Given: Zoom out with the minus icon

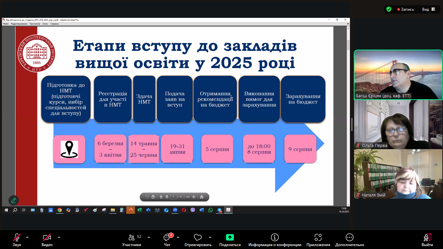Looking at the screenshot, I should pos(188,197).
